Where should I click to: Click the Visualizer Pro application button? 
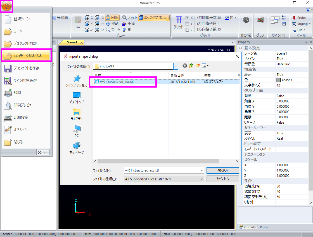pos(6,6)
